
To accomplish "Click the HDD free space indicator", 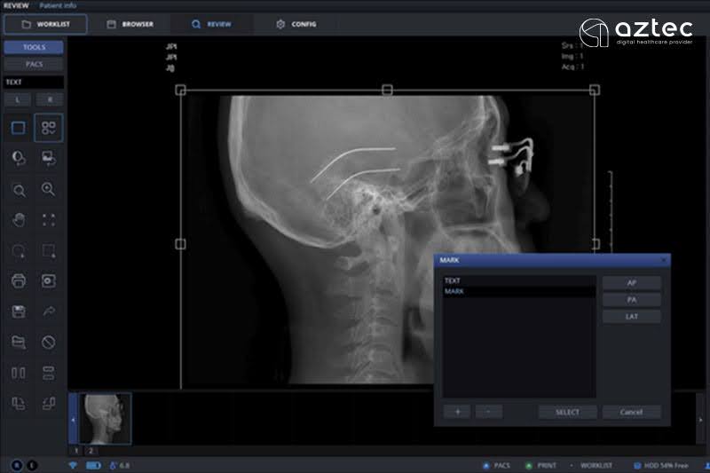I will [660, 465].
